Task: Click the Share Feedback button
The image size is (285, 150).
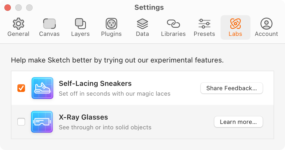Action: pyautogui.click(x=232, y=88)
